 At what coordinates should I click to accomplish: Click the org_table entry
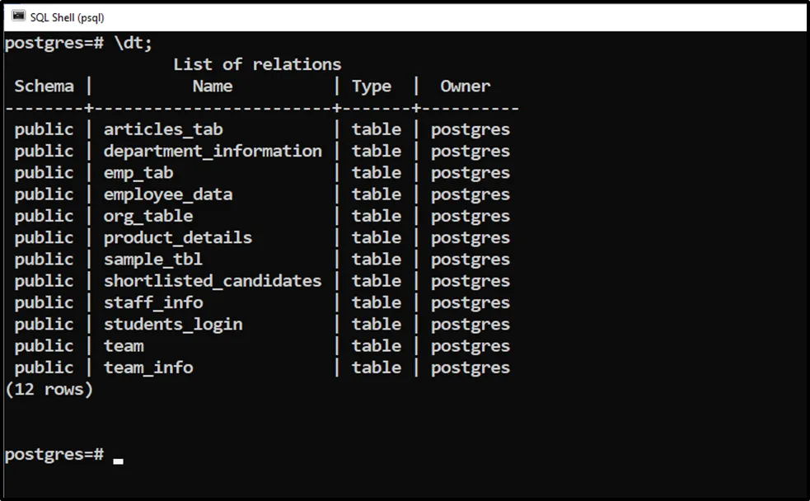(148, 216)
